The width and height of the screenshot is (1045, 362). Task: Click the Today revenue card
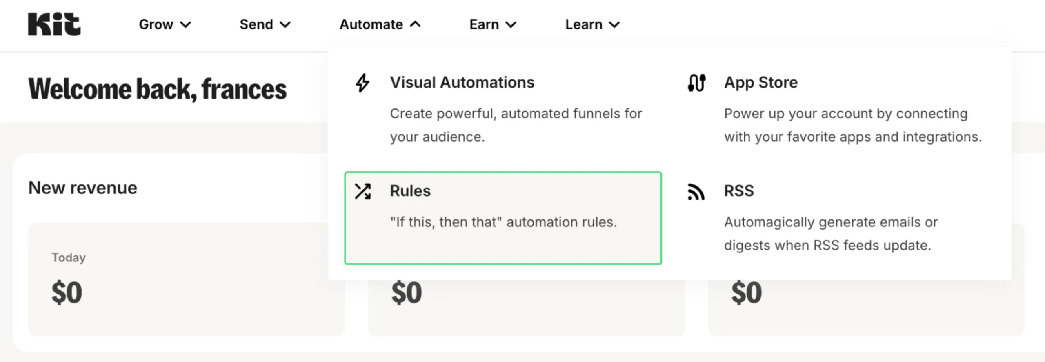pos(186,279)
